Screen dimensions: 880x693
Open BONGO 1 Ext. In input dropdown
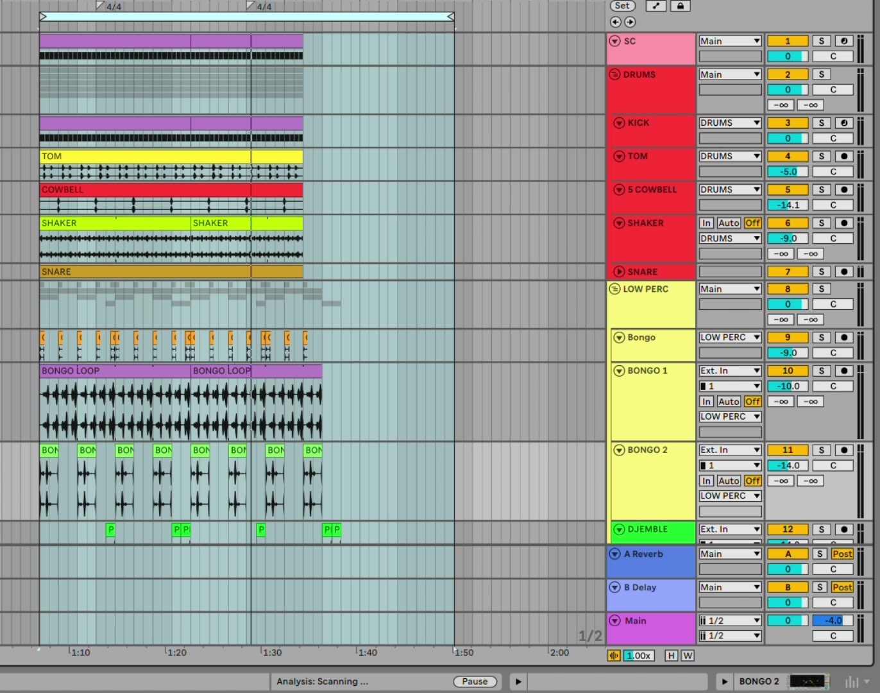click(x=730, y=370)
